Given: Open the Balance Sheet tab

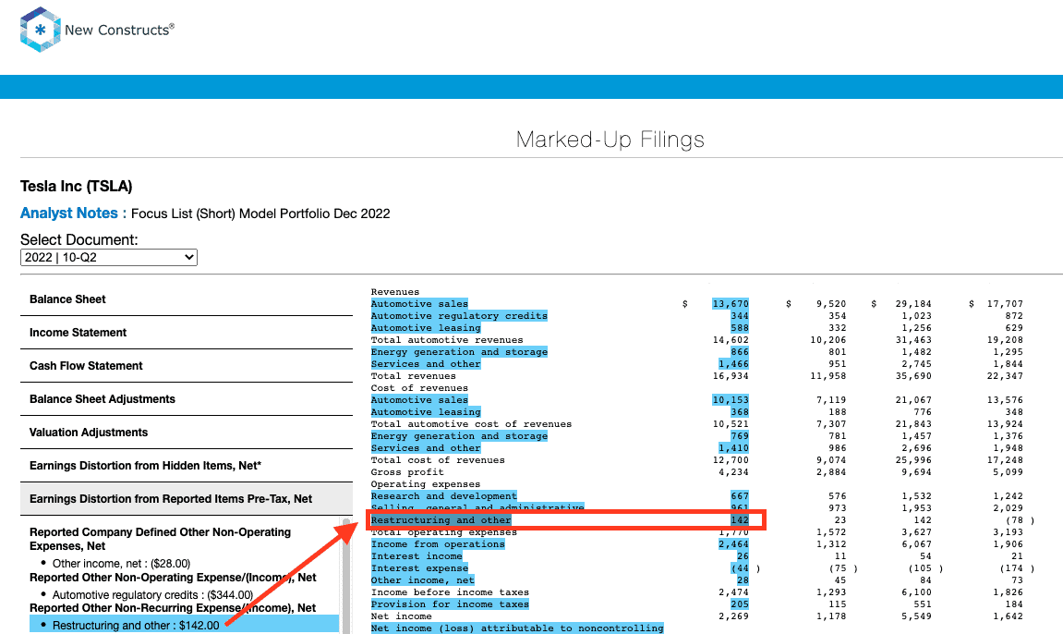Looking at the screenshot, I should (187, 299).
